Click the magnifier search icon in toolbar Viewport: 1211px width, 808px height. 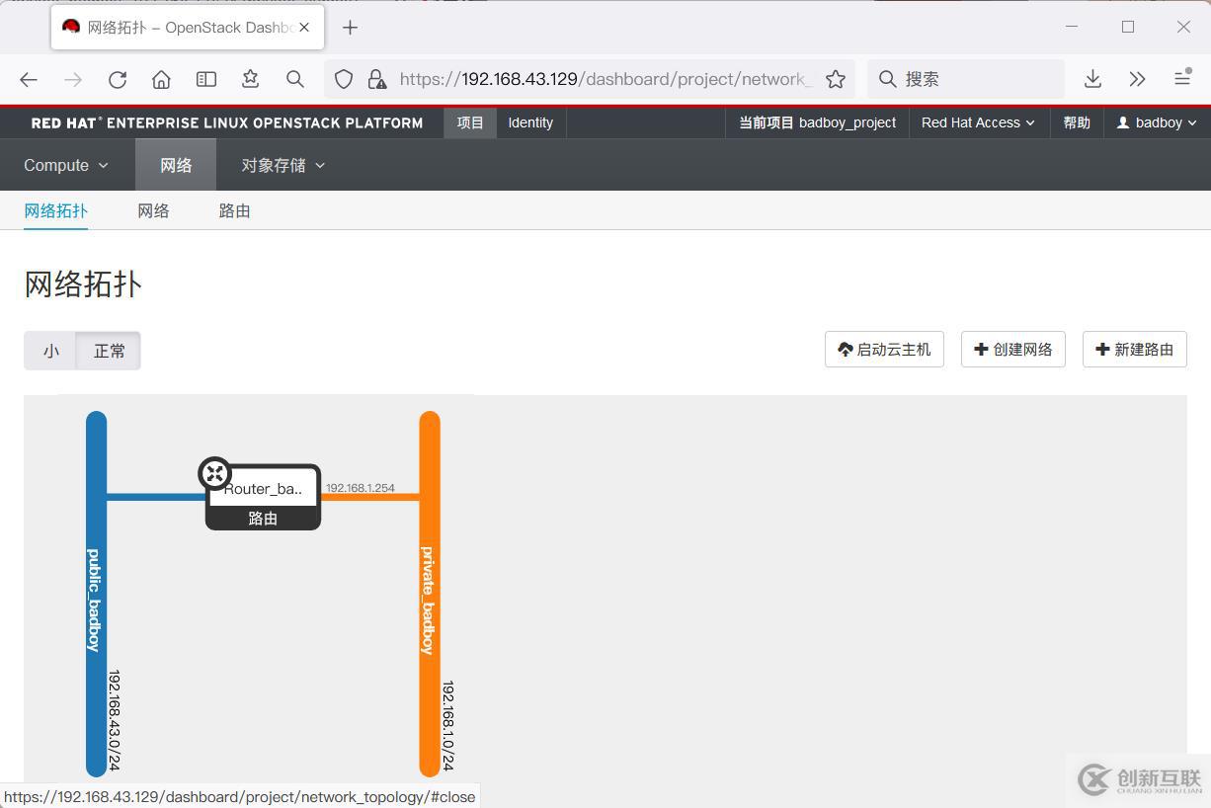[x=295, y=79]
